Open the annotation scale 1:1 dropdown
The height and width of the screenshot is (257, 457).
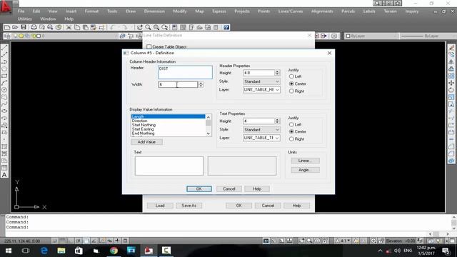(x=343, y=241)
